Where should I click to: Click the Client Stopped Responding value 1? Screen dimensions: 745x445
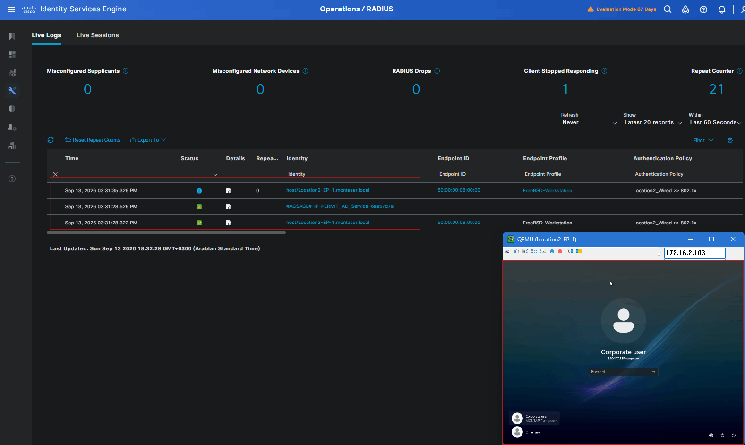[565, 89]
